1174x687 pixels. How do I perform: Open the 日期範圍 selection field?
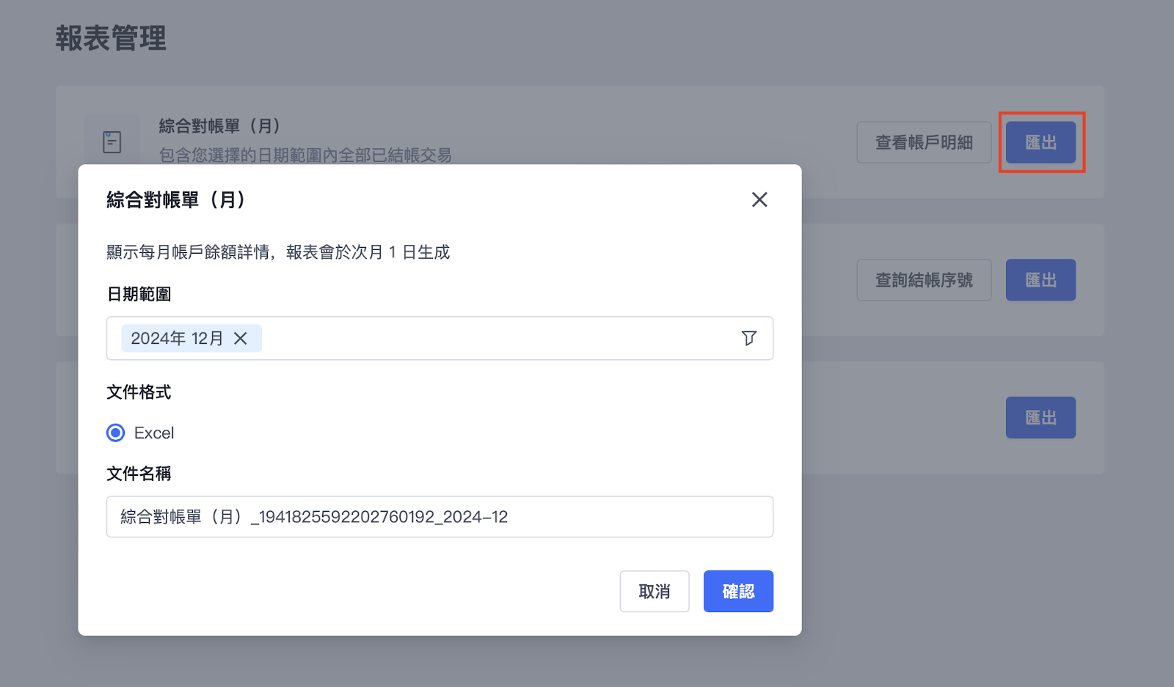pyautogui.click(x=440, y=338)
